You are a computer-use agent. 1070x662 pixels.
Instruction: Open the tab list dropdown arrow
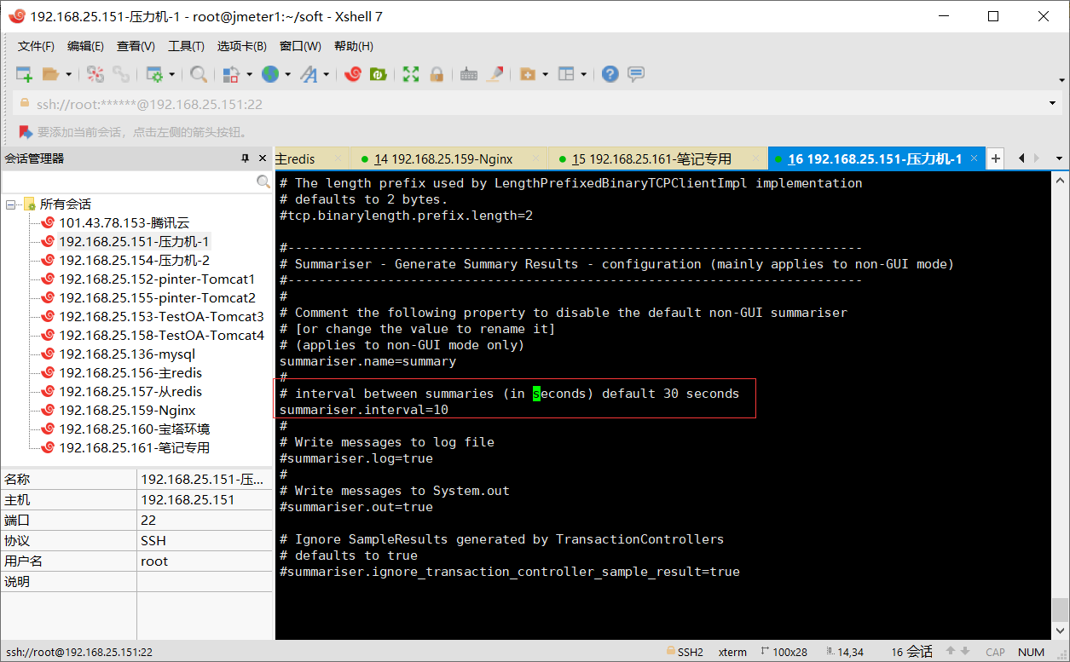click(1060, 158)
